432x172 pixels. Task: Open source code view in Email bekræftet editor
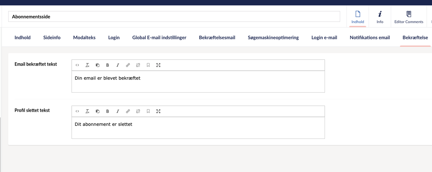(x=77, y=65)
